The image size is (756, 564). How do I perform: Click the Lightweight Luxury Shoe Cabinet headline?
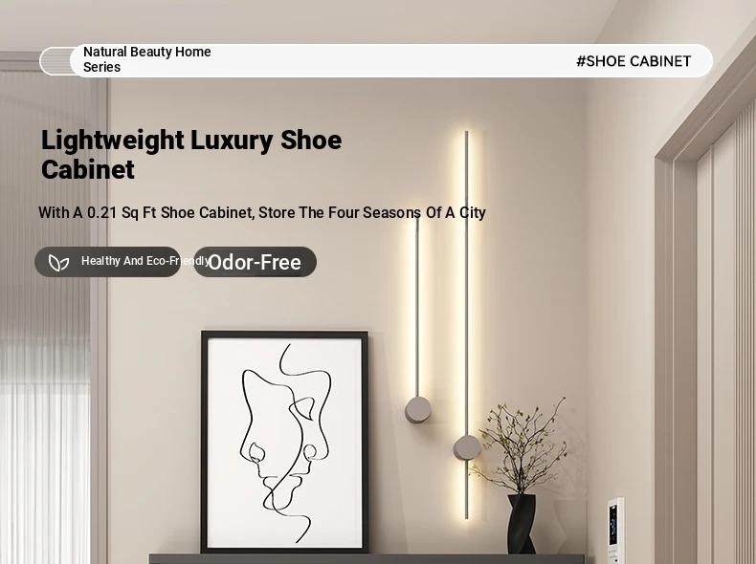[191, 154]
